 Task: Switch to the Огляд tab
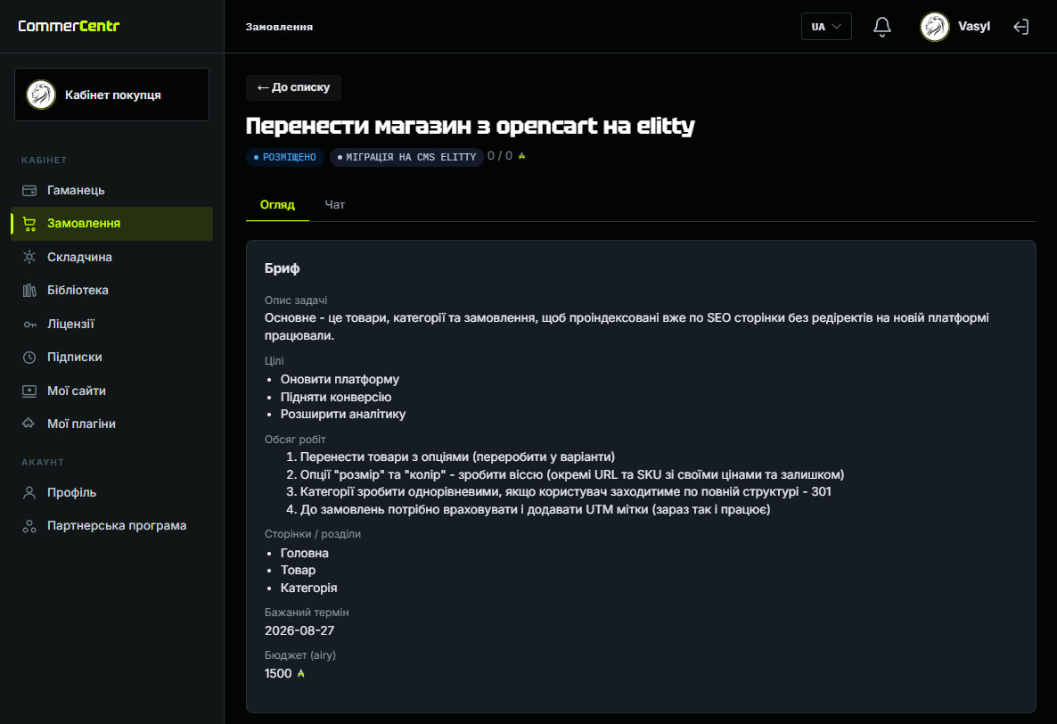[277, 205]
